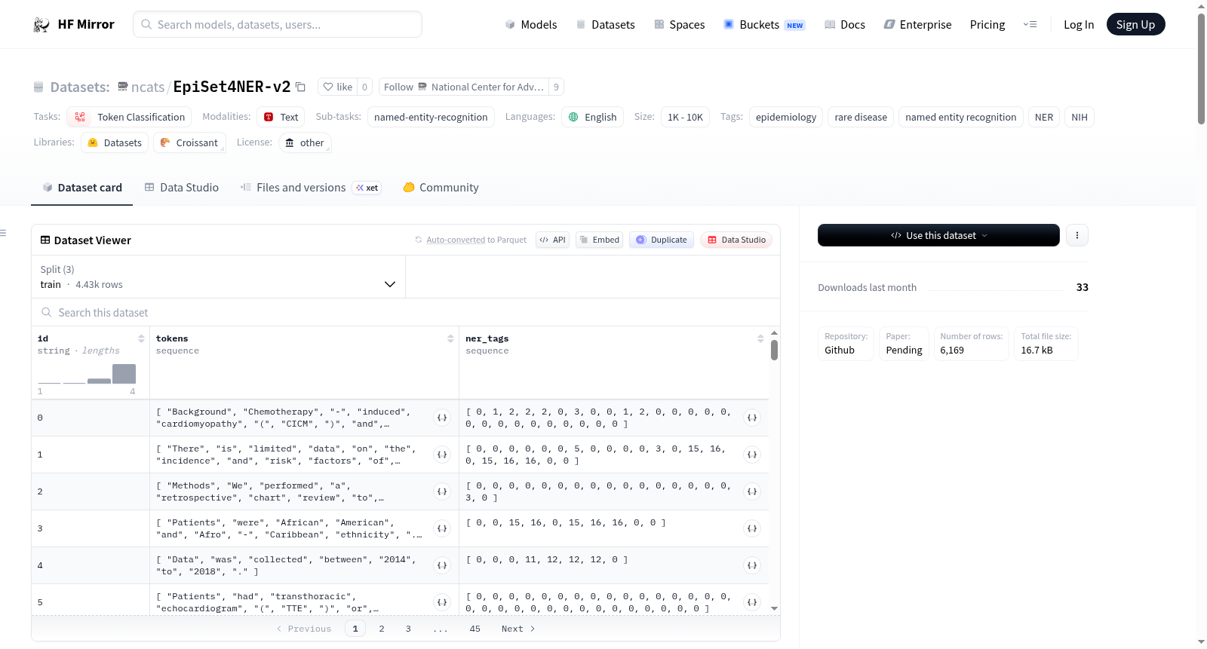Select the Token Classification task tag
This screenshot has height=649, width=1207.
(129, 117)
